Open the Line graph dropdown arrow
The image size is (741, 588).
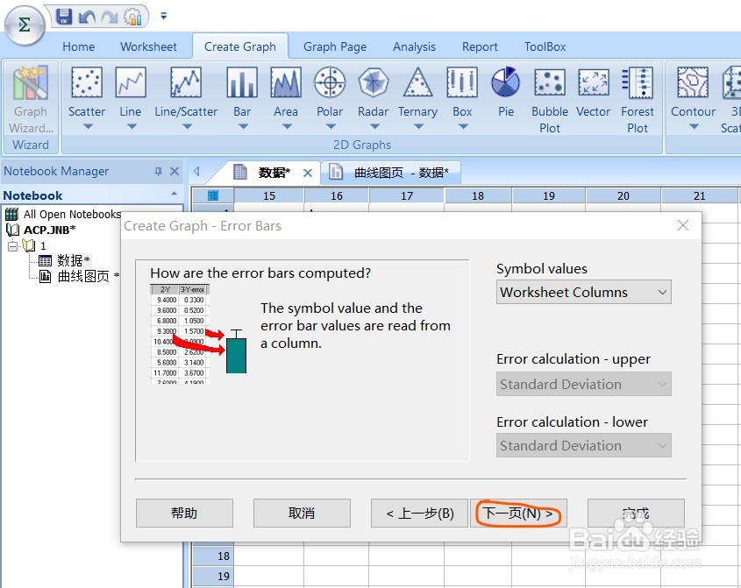pyautogui.click(x=132, y=126)
